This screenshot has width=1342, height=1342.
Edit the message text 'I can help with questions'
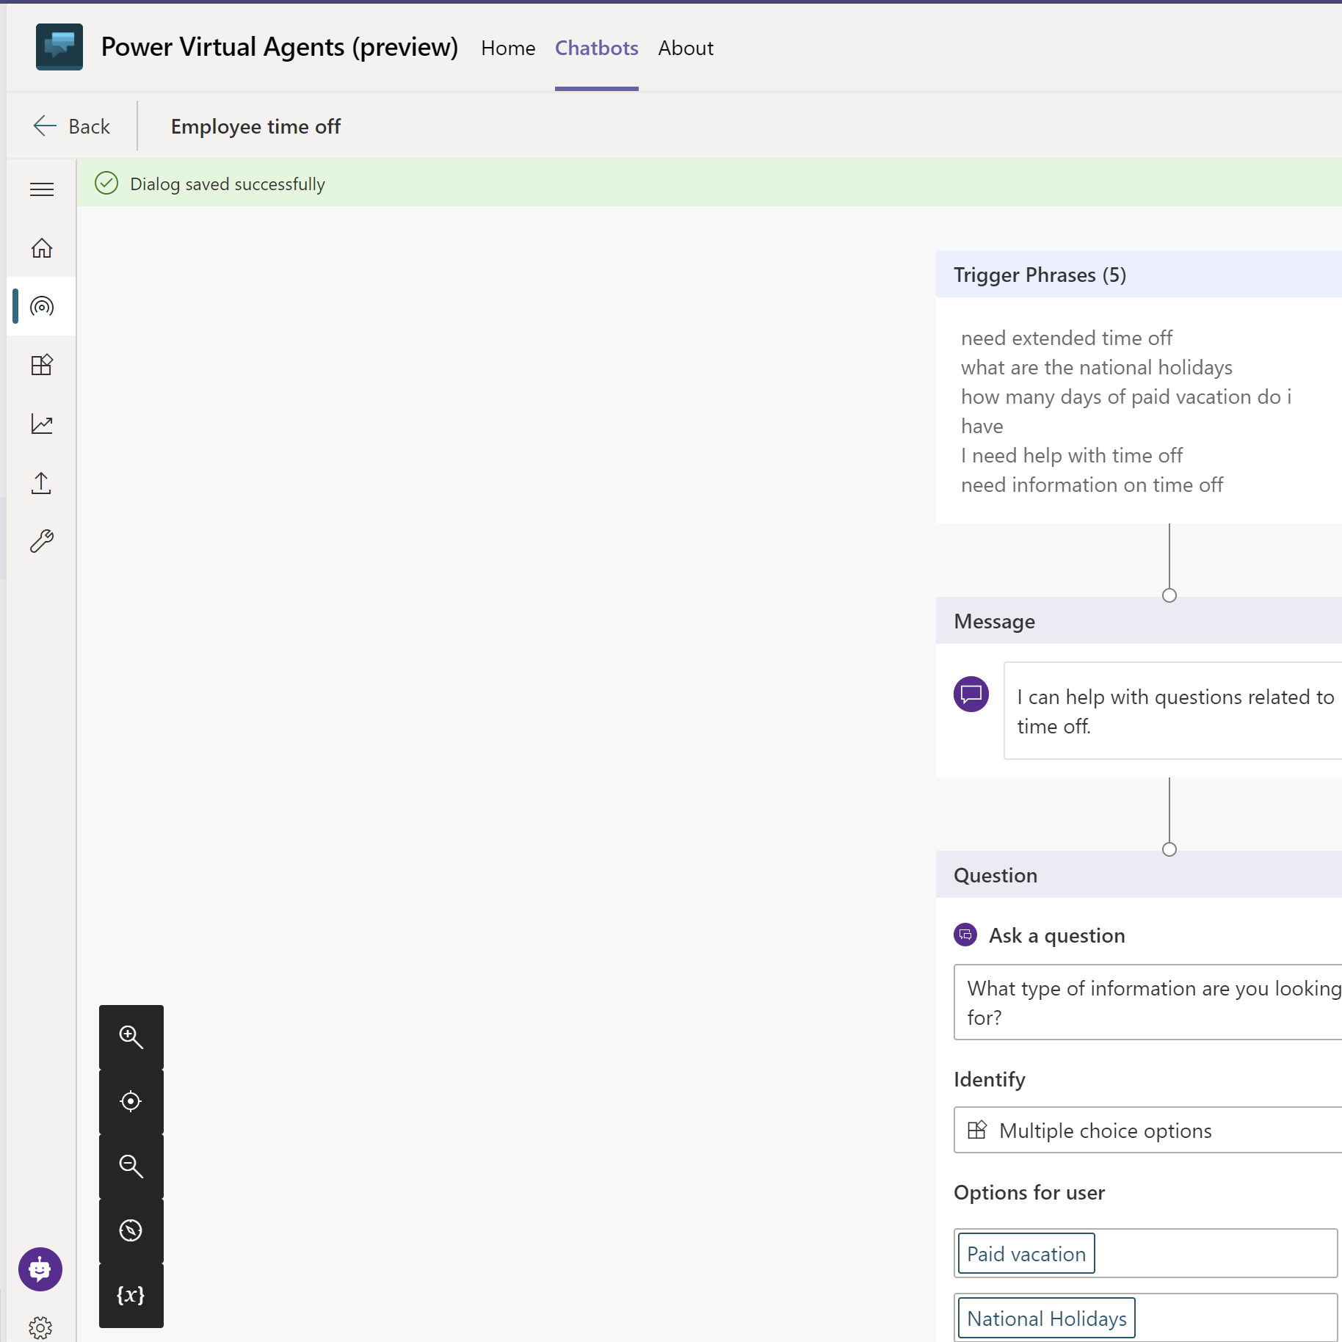[x=1172, y=711]
